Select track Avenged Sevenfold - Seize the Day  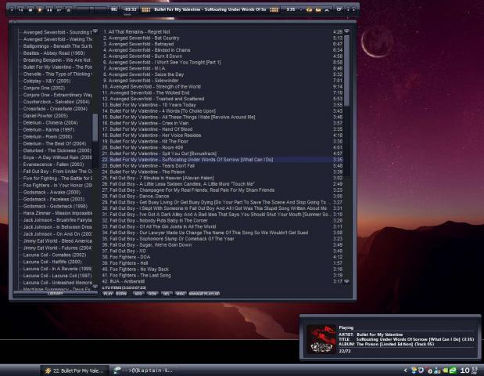coord(222,74)
